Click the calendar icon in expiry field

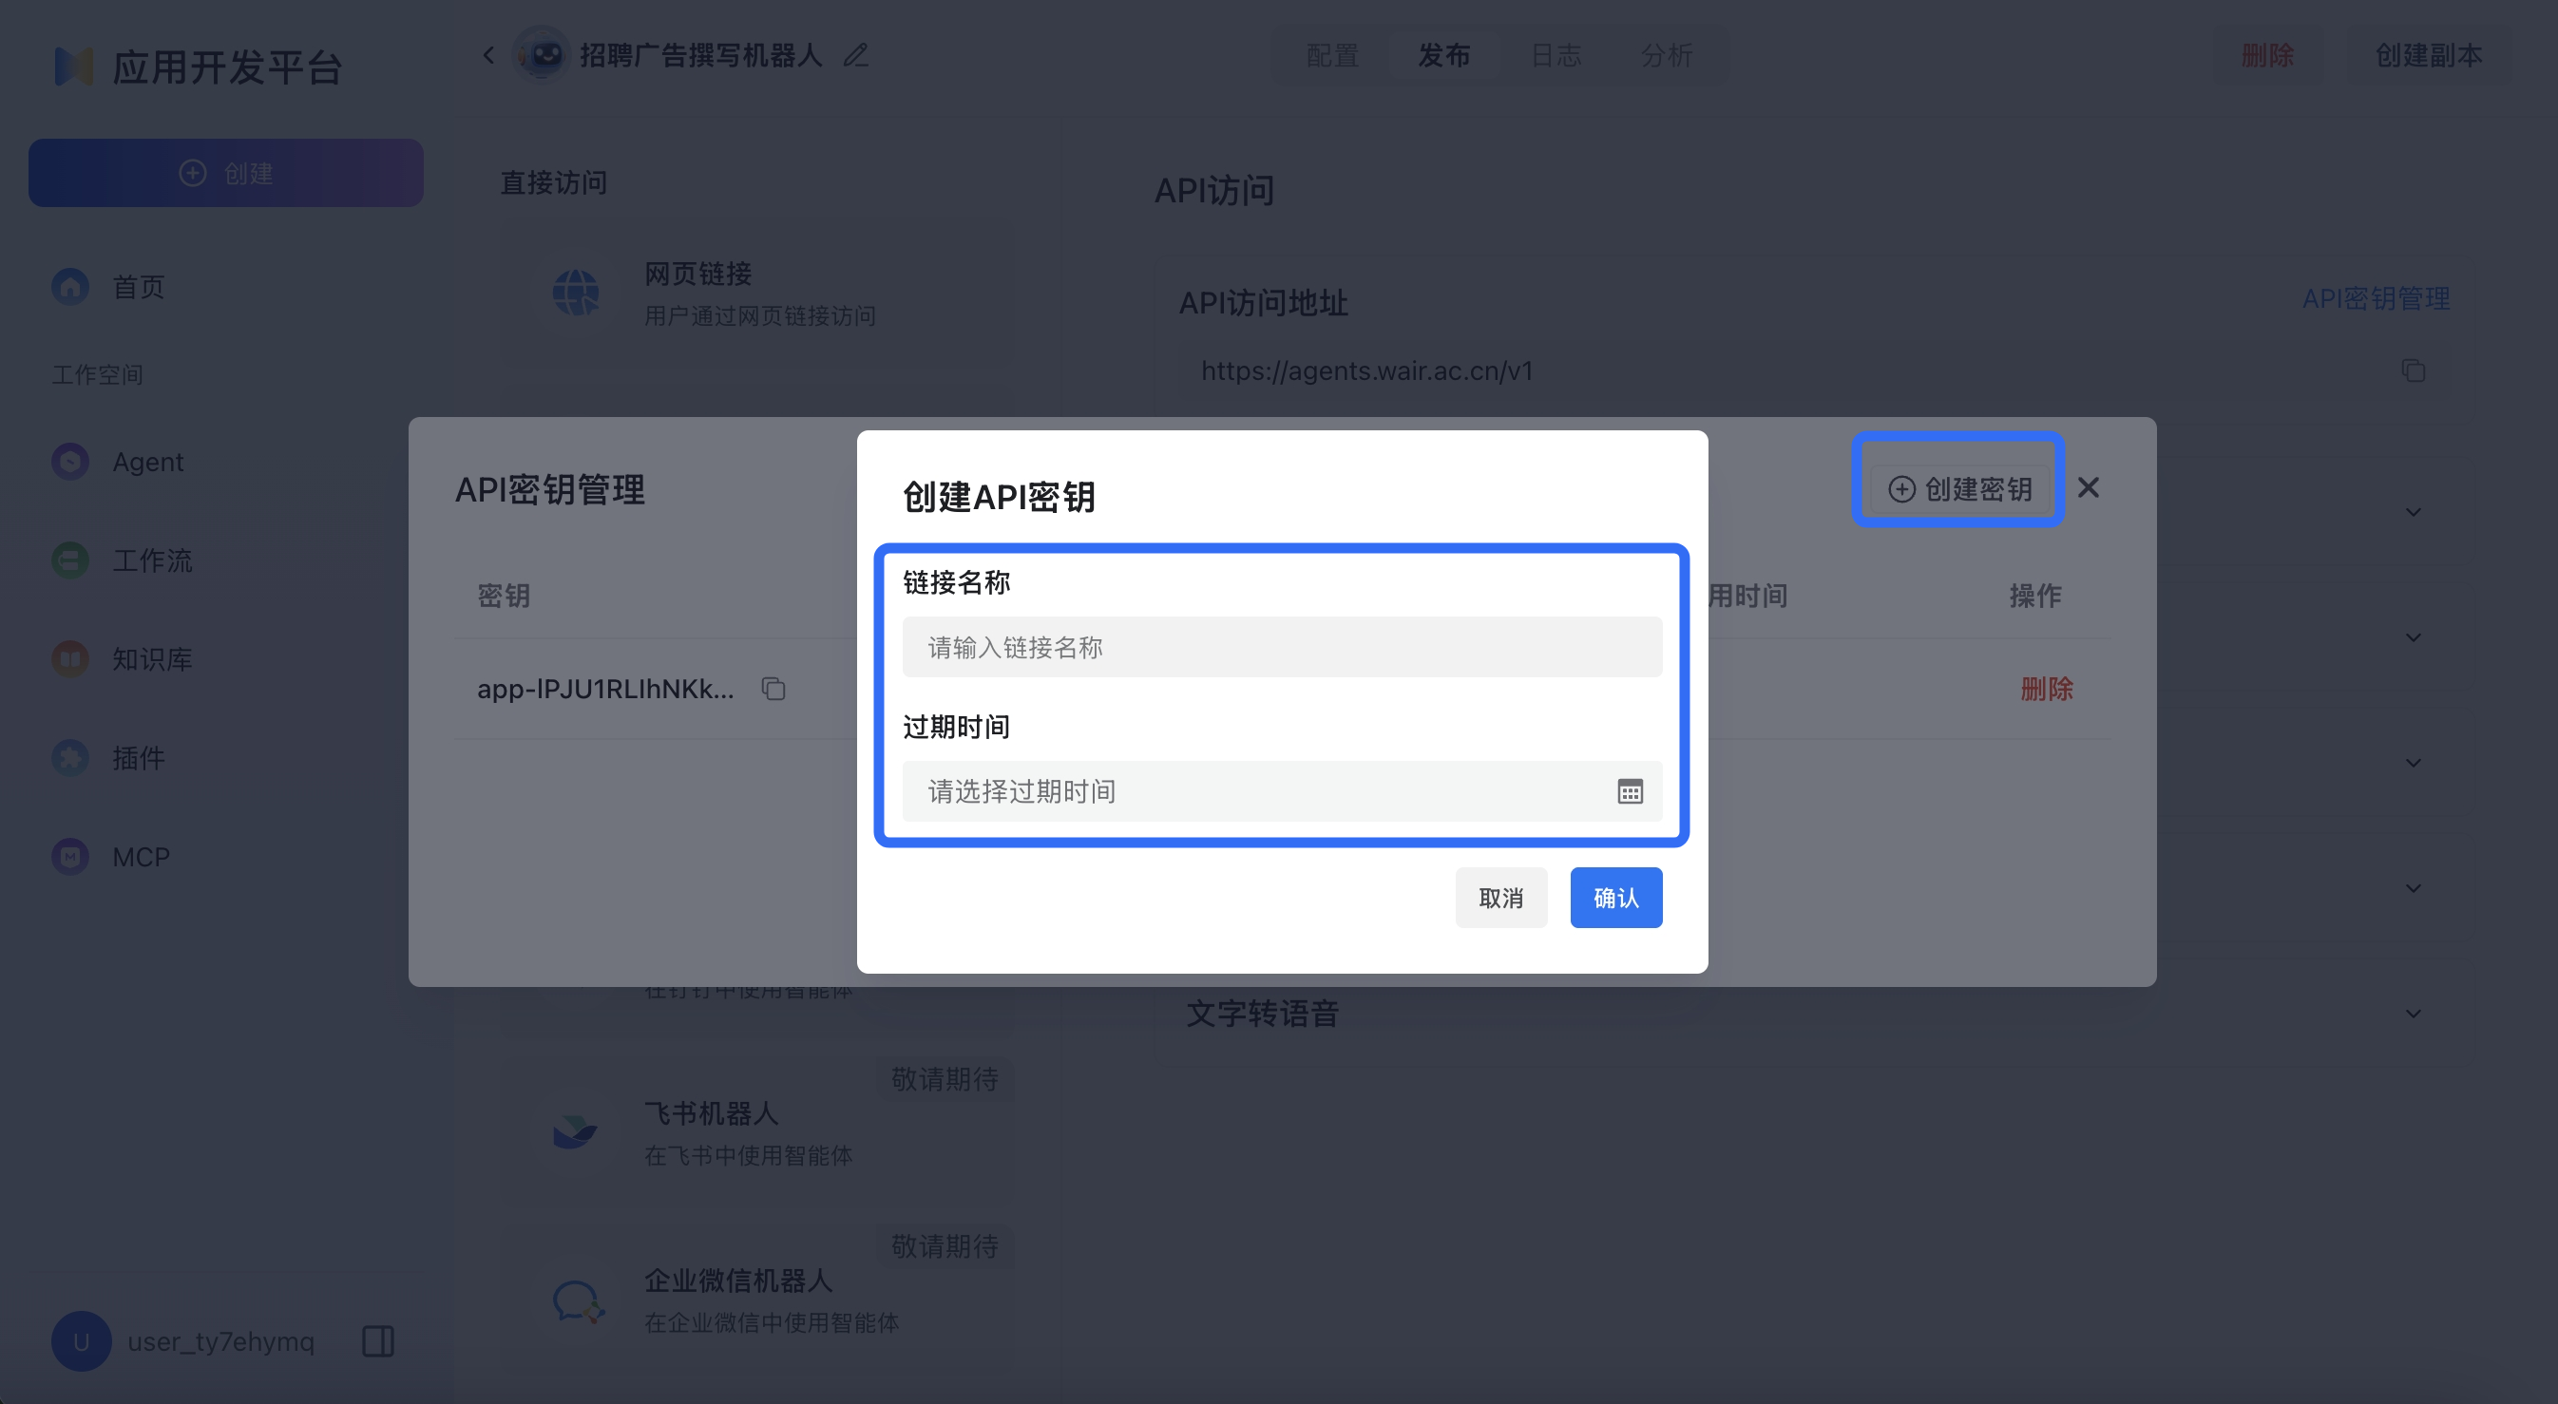[x=1630, y=791]
